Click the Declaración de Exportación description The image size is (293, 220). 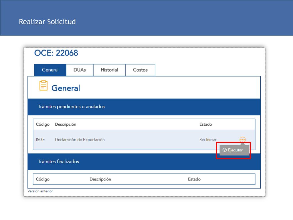(80, 140)
